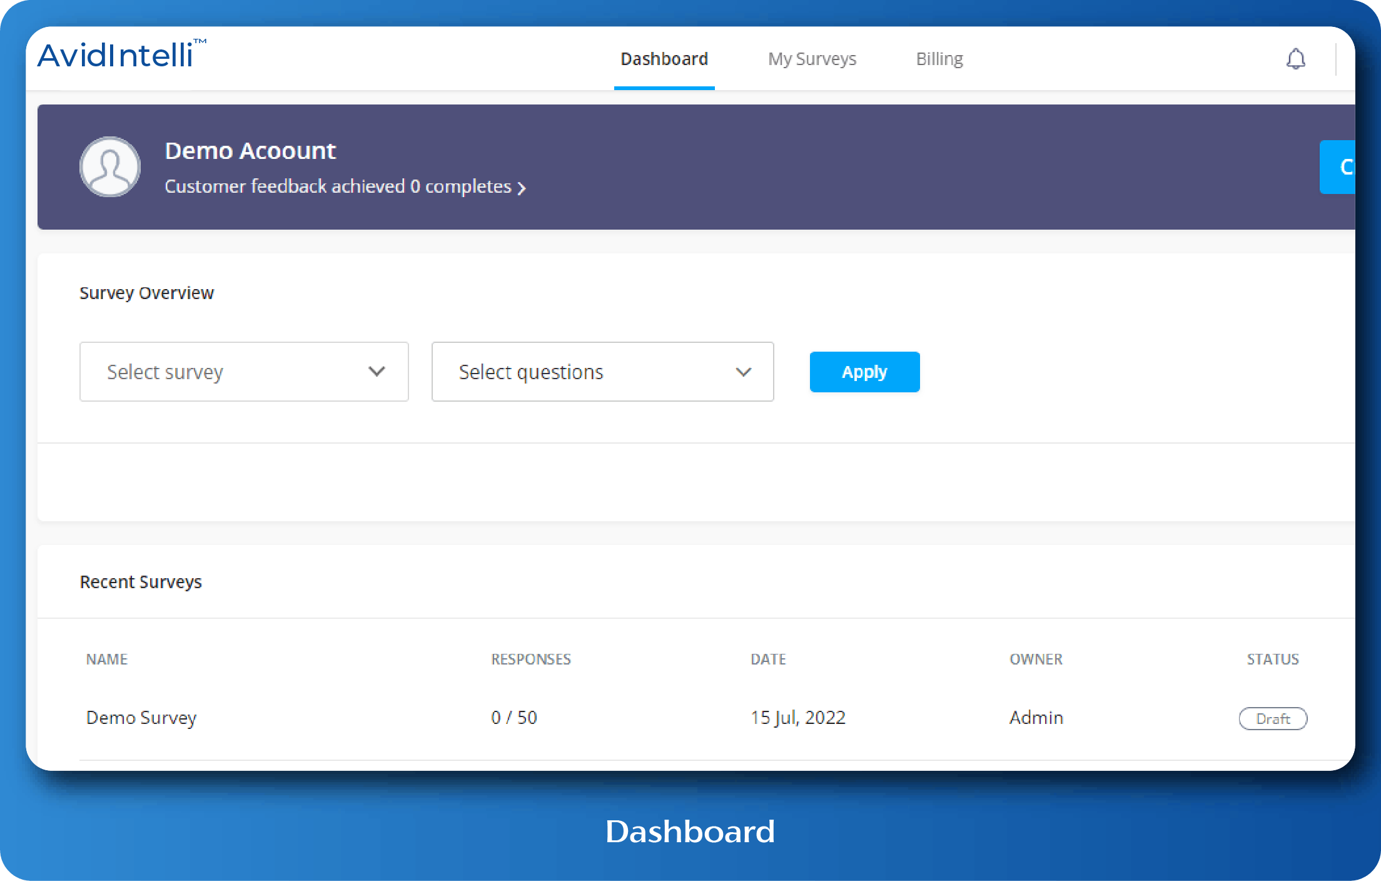Viewport: 1381px width, 881px height.
Task: Click the '0 / 50' responses value
Action: pos(514,718)
